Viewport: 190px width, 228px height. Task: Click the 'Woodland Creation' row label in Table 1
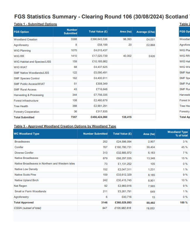(x=25, y=40)
